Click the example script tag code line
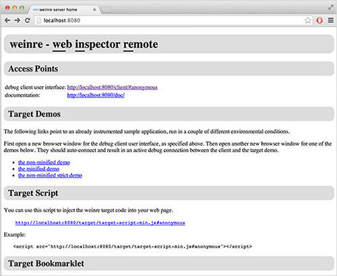The width and height of the screenshot is (337, 276). tap(133, 246)
